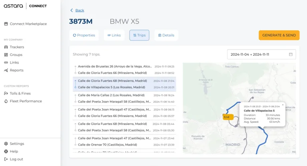Click the Groups grid icon
Screen dimensions: 307x166
pos(6,55)
